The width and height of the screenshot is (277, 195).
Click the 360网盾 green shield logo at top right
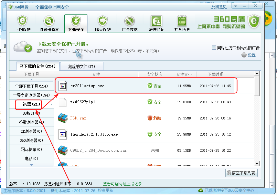pos(254,21)
